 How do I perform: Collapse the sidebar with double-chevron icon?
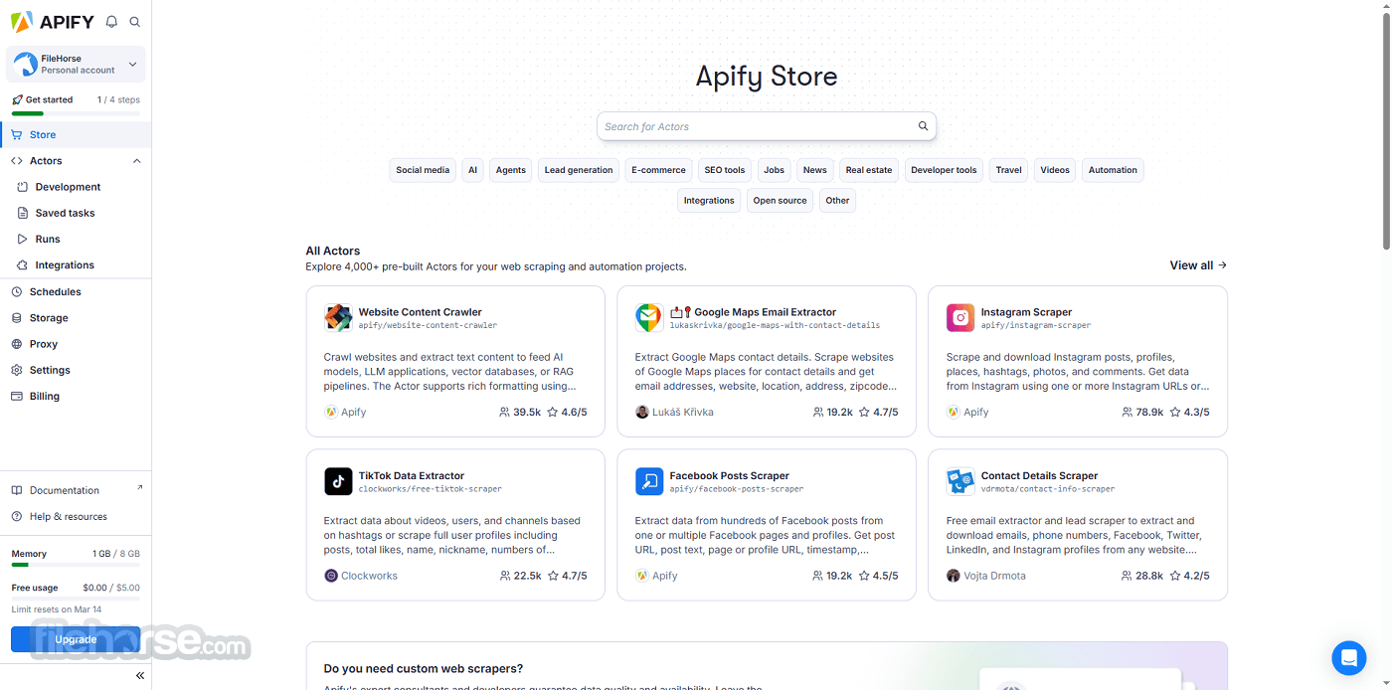pos(140,676)
